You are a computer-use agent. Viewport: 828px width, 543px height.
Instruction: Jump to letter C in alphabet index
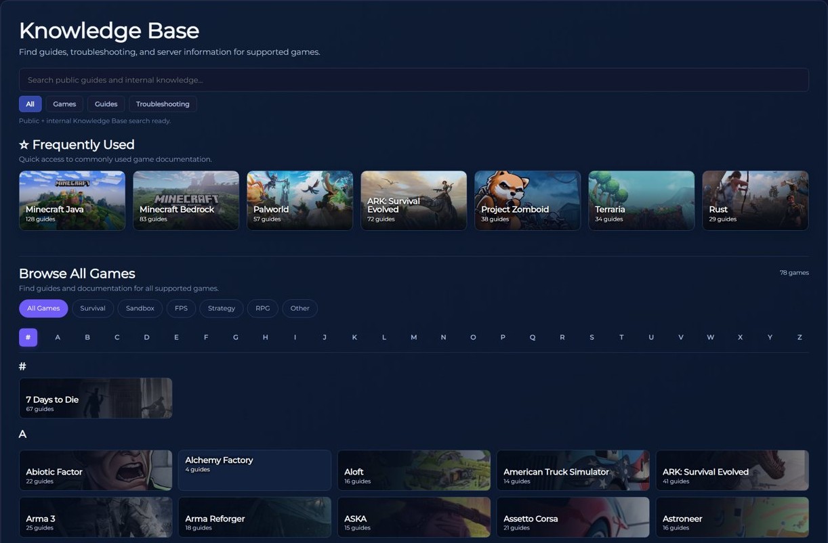117,337
